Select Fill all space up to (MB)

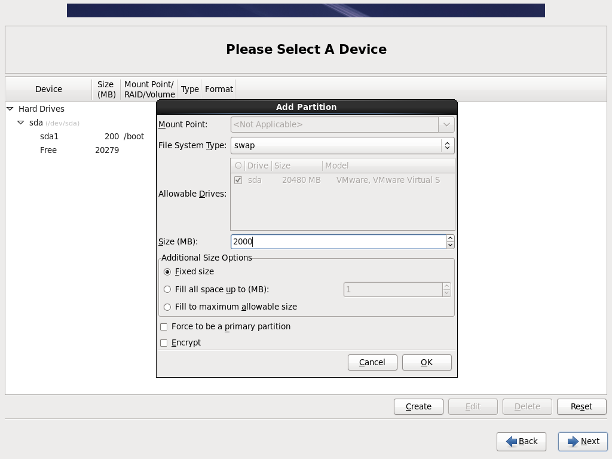(167, 289)
